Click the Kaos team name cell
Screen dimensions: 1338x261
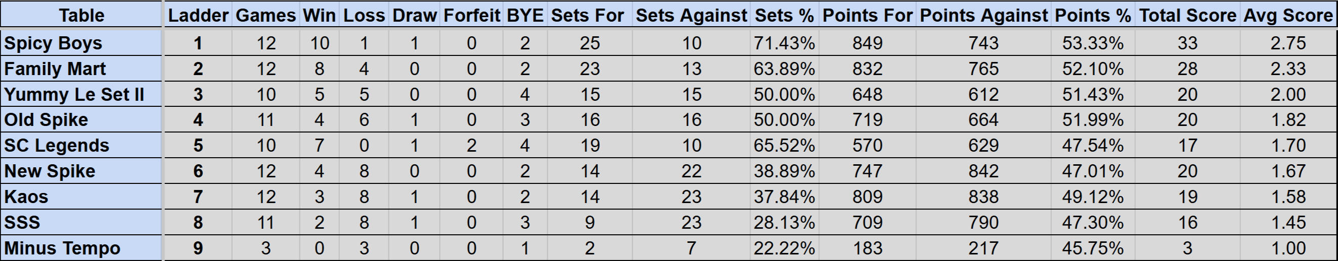click(26, 197)
